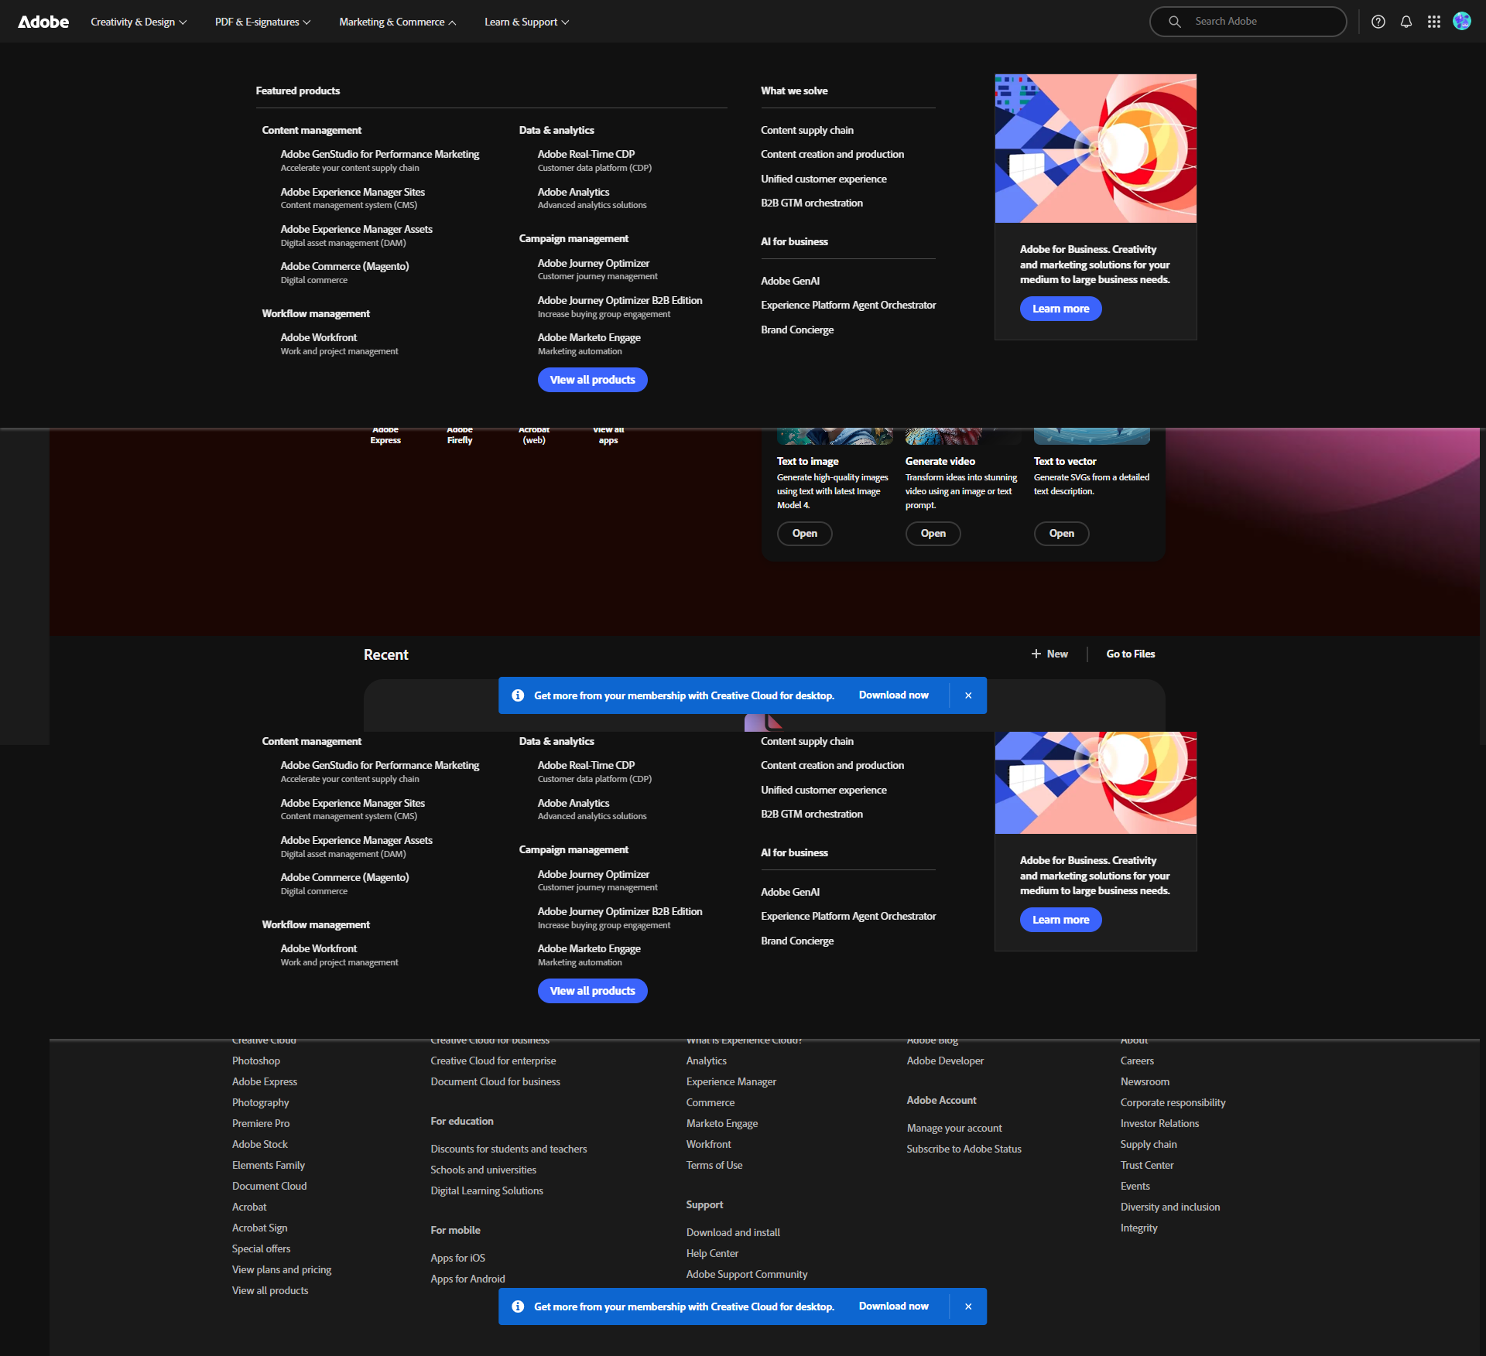
Task: Open the apps grid launcher icon
Action: pyautogui.click(x=1434, y=22)
